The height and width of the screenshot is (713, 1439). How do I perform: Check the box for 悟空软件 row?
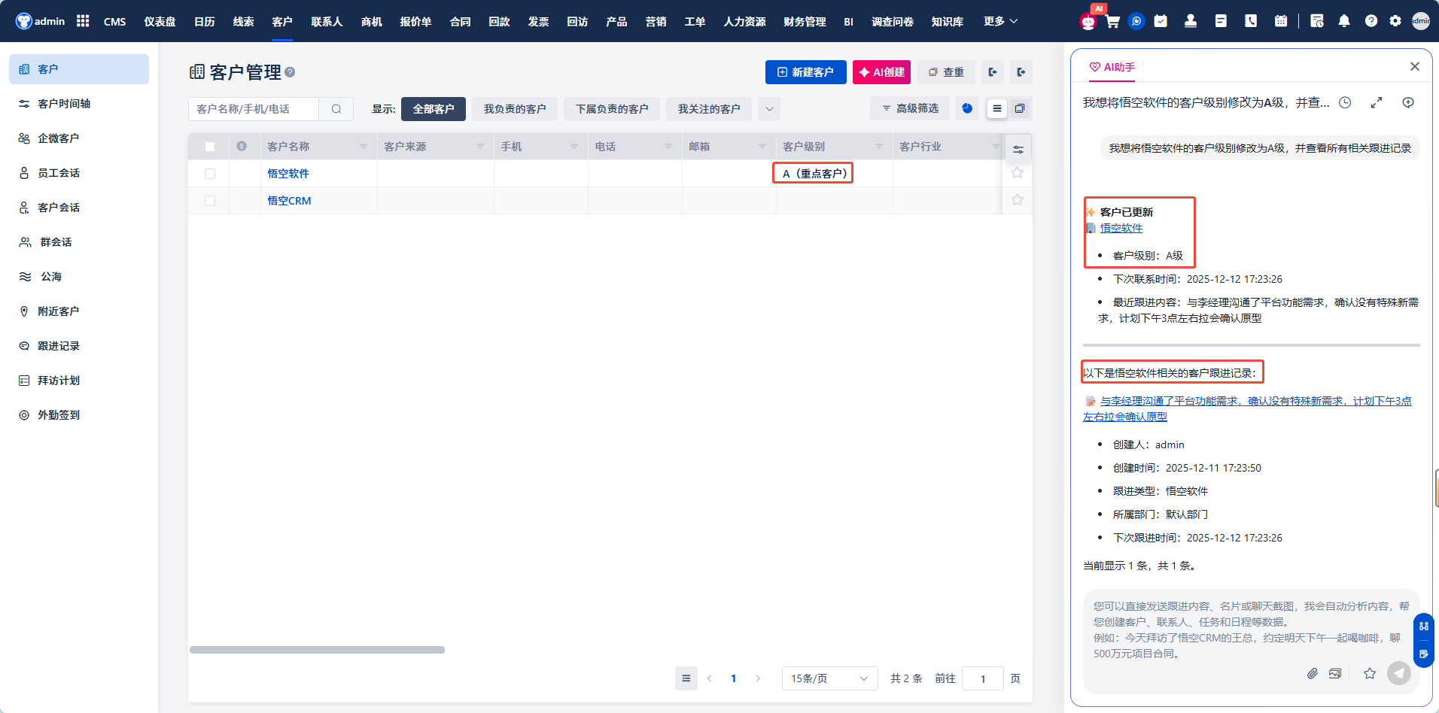210,174
